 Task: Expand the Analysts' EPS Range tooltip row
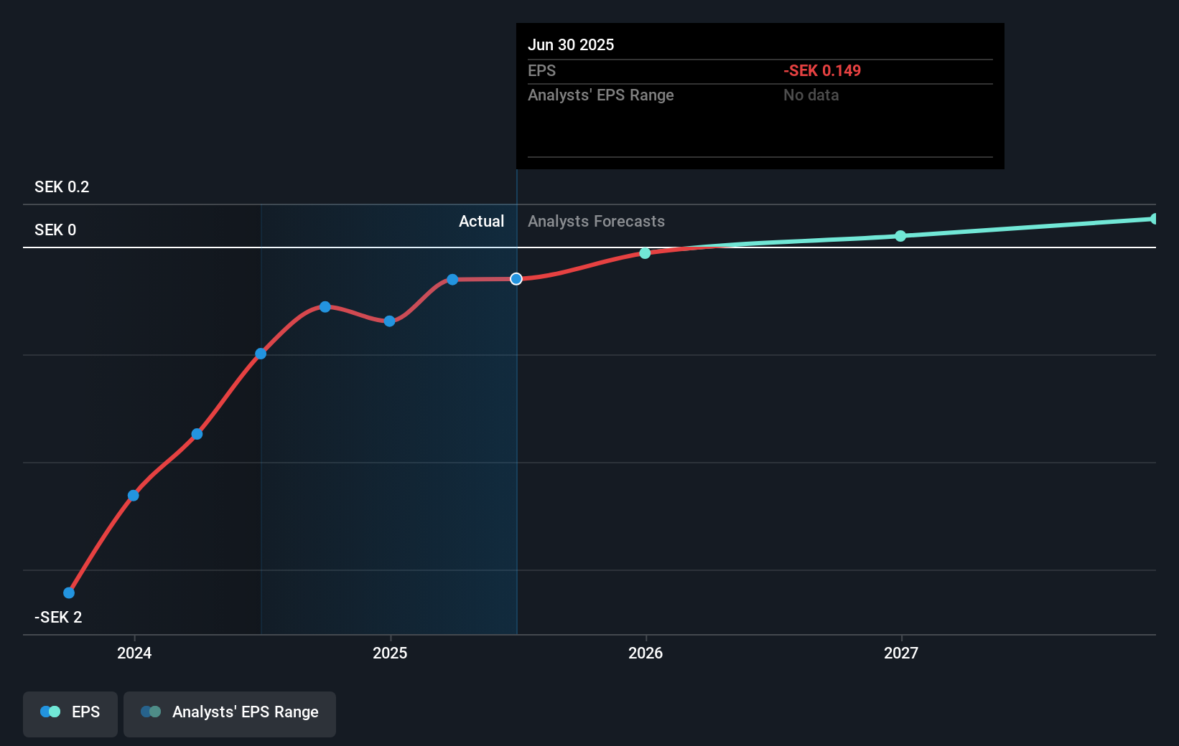601,95
